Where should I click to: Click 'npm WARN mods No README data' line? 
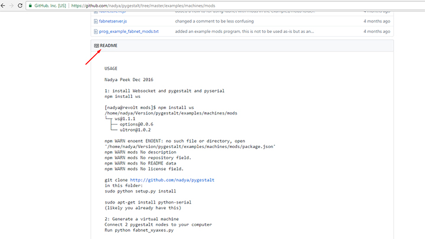point(140,163)
